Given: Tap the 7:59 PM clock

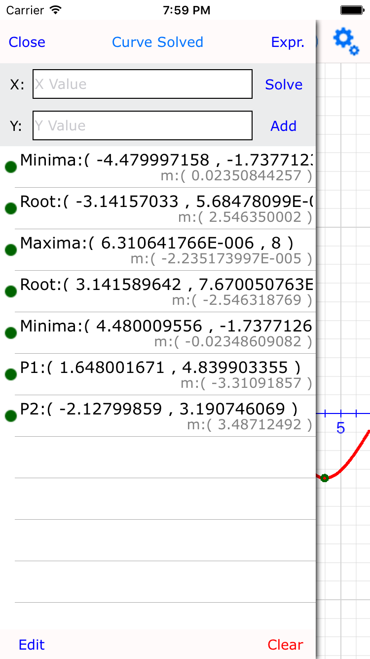Looking at the screenshot, I should [185, 10].
